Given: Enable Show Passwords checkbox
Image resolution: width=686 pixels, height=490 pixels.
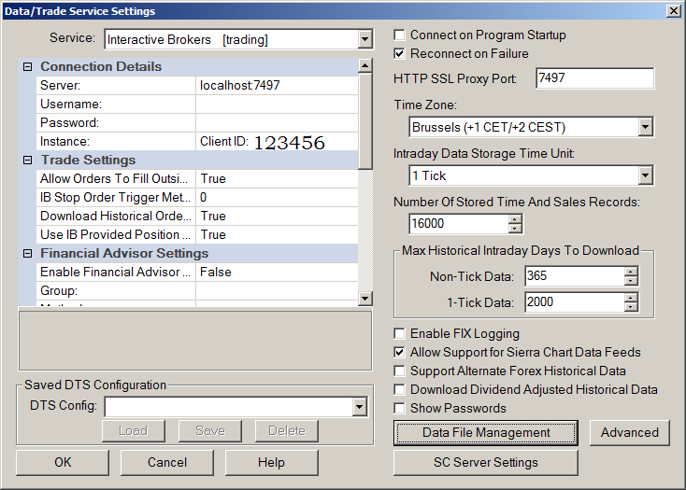Looking at the screenshot, I should 399,409.
